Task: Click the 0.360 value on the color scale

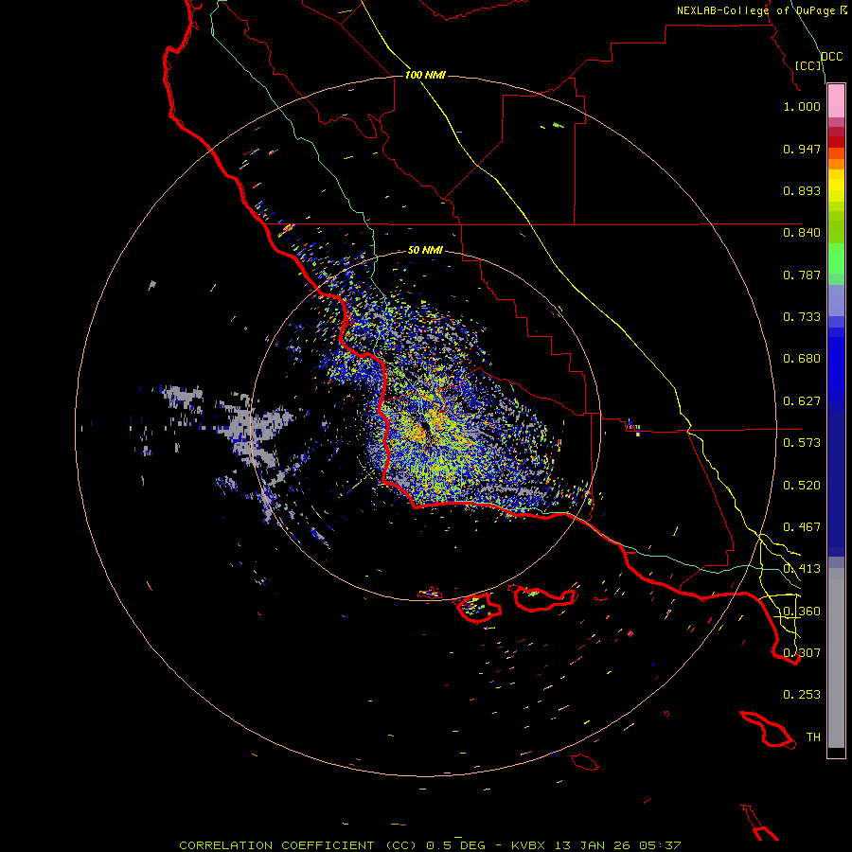Action: click(x=802, y=612)
